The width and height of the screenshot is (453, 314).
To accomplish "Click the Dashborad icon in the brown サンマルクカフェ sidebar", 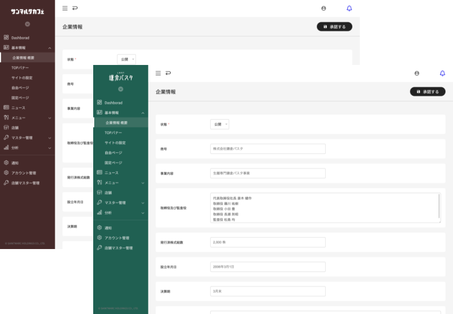I will click(6, 37).
